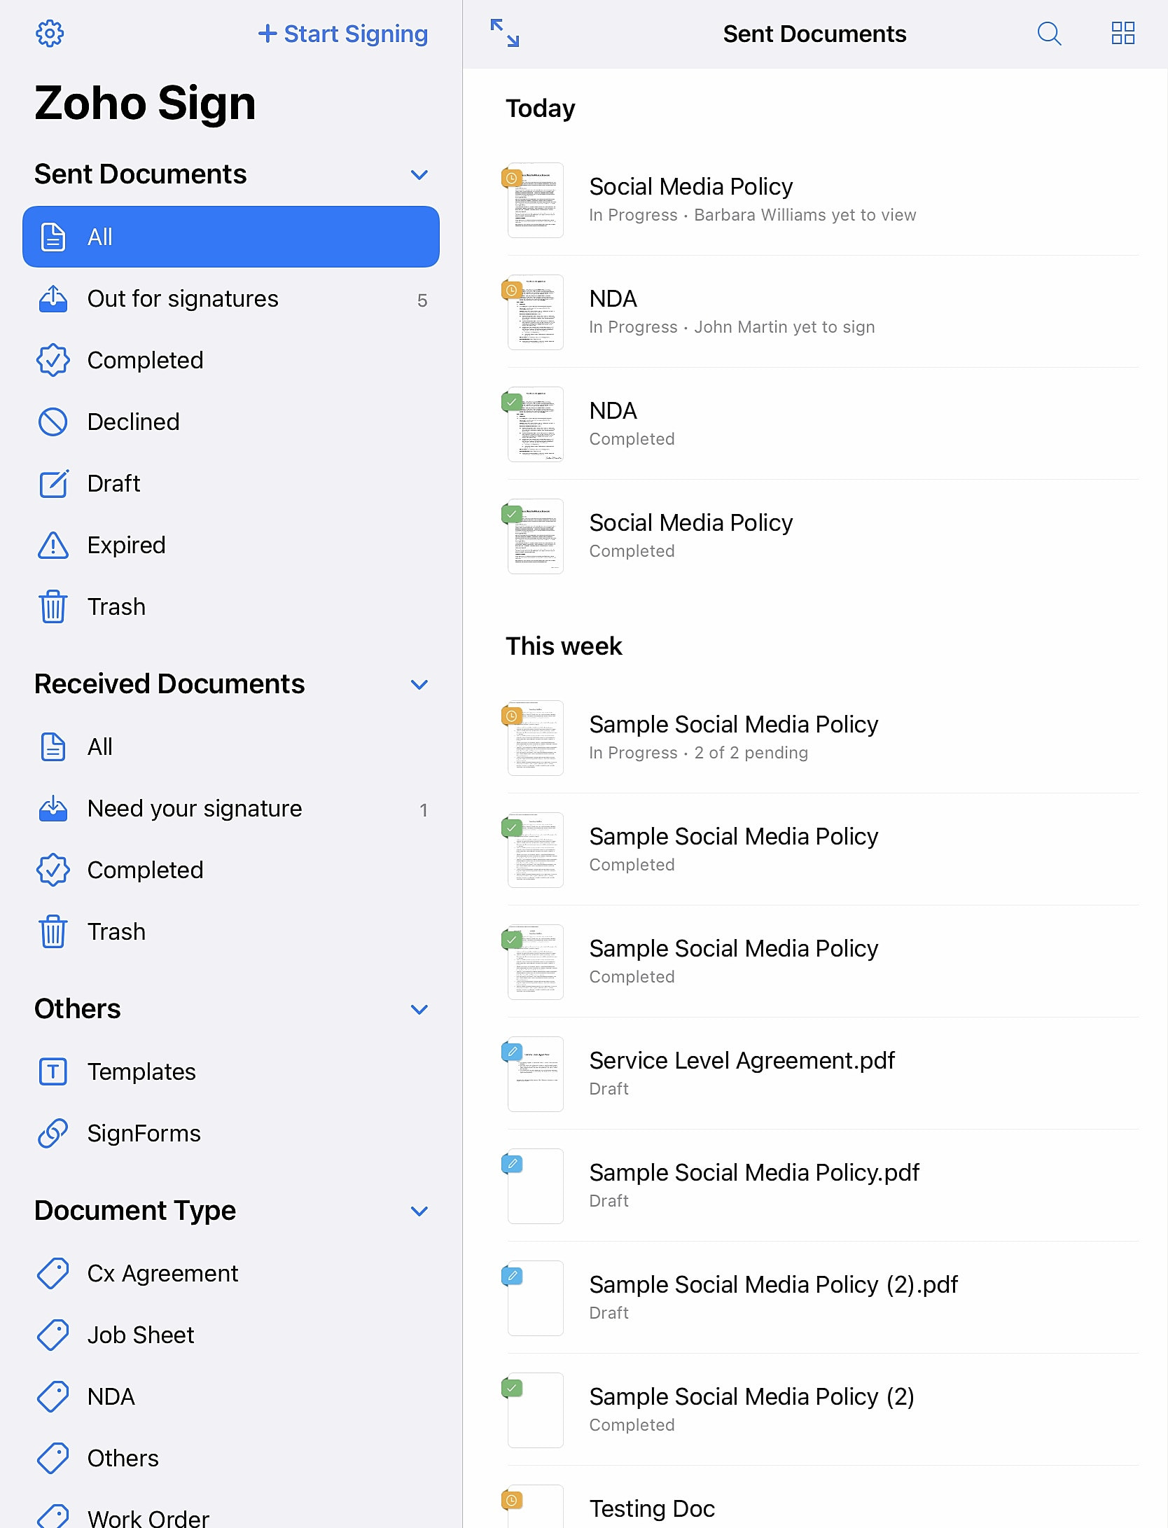Click the Need your signature inbox icon
Image resolution: width=1168 pixels, height=1528 pixels.
(53, 809)
